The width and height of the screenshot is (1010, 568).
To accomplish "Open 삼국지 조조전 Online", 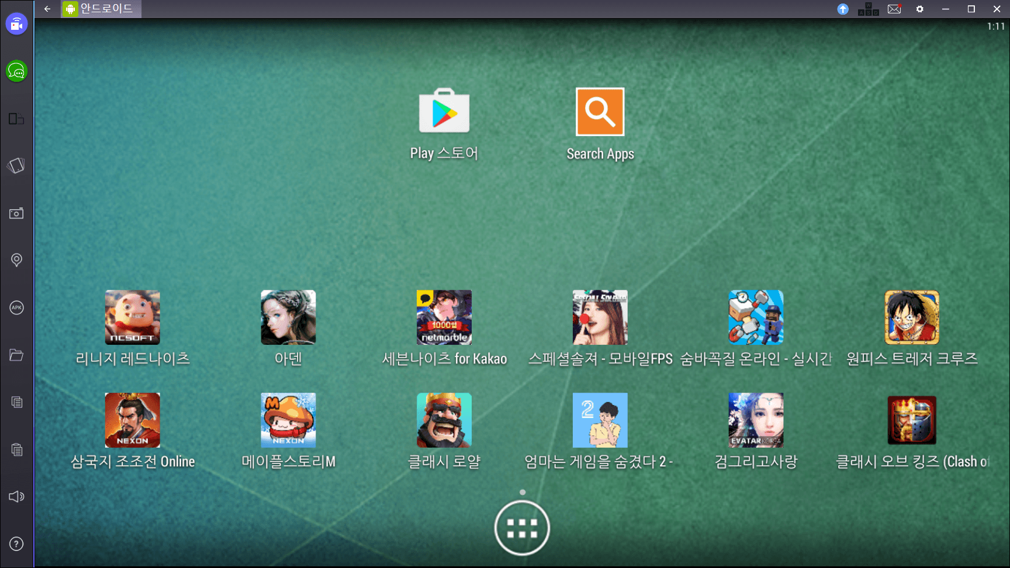I will coord(133,420).
